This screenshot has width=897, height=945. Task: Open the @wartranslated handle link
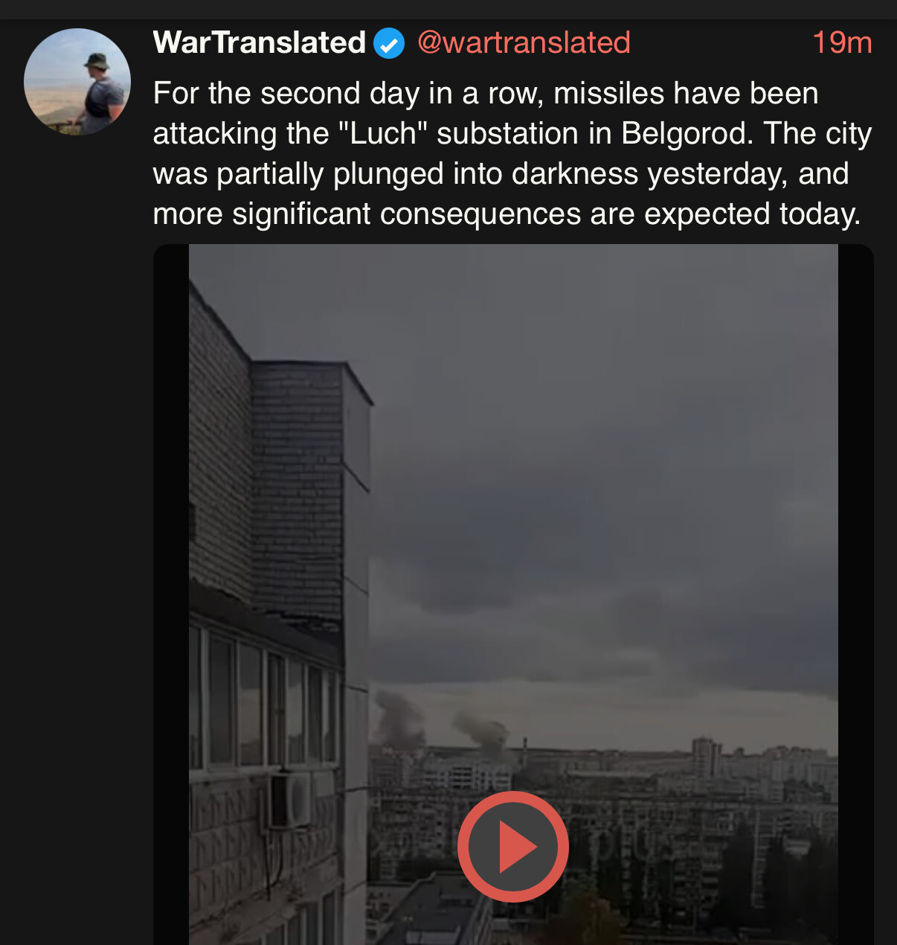coord(524,43)
